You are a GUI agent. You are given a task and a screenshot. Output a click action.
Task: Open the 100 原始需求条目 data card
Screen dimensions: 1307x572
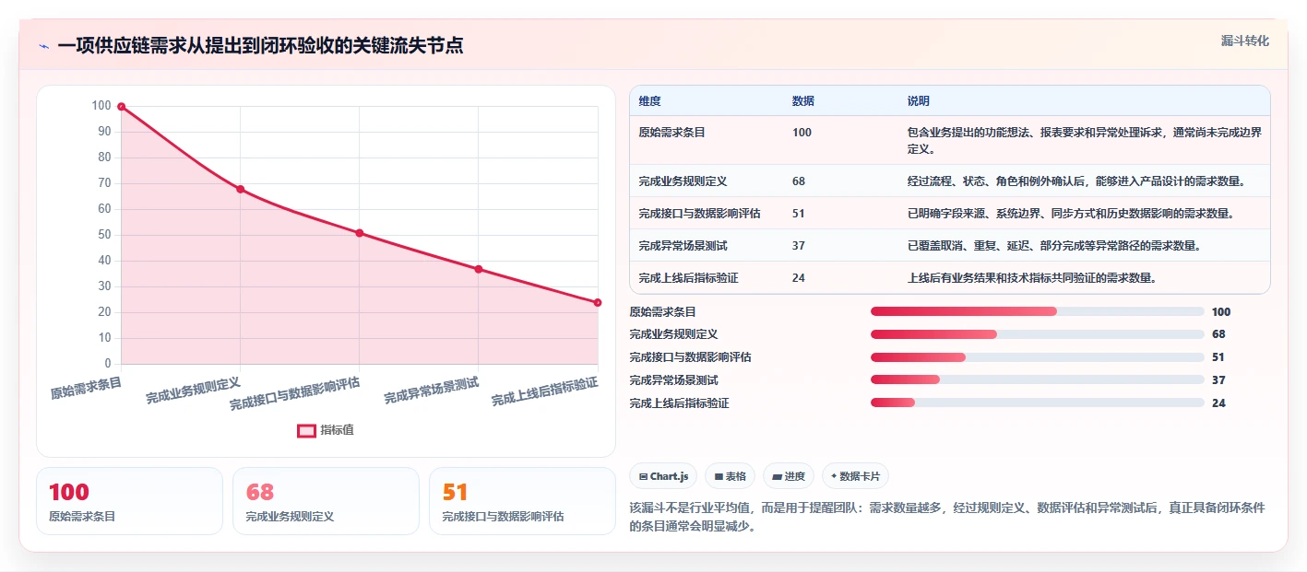[129, 501]
